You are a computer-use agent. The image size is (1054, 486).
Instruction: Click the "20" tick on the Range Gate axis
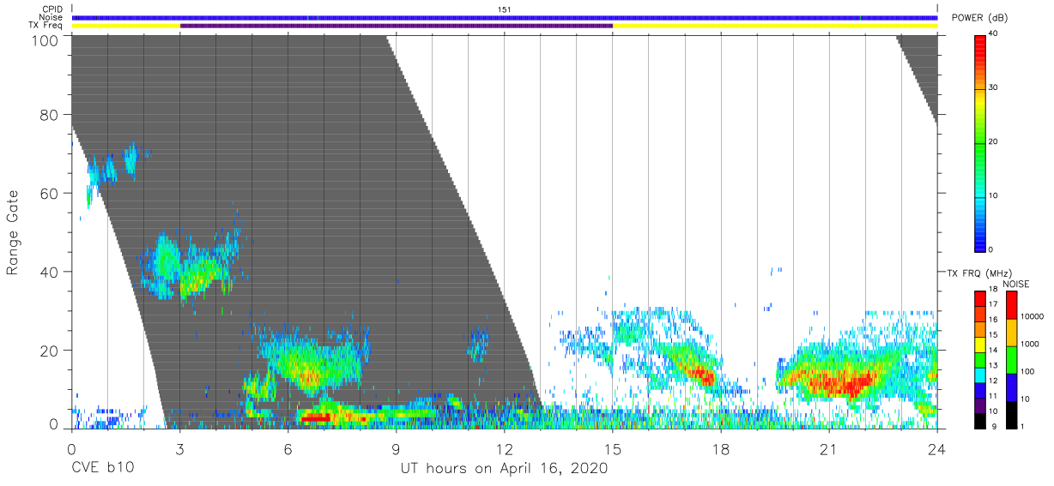[49, 351]
